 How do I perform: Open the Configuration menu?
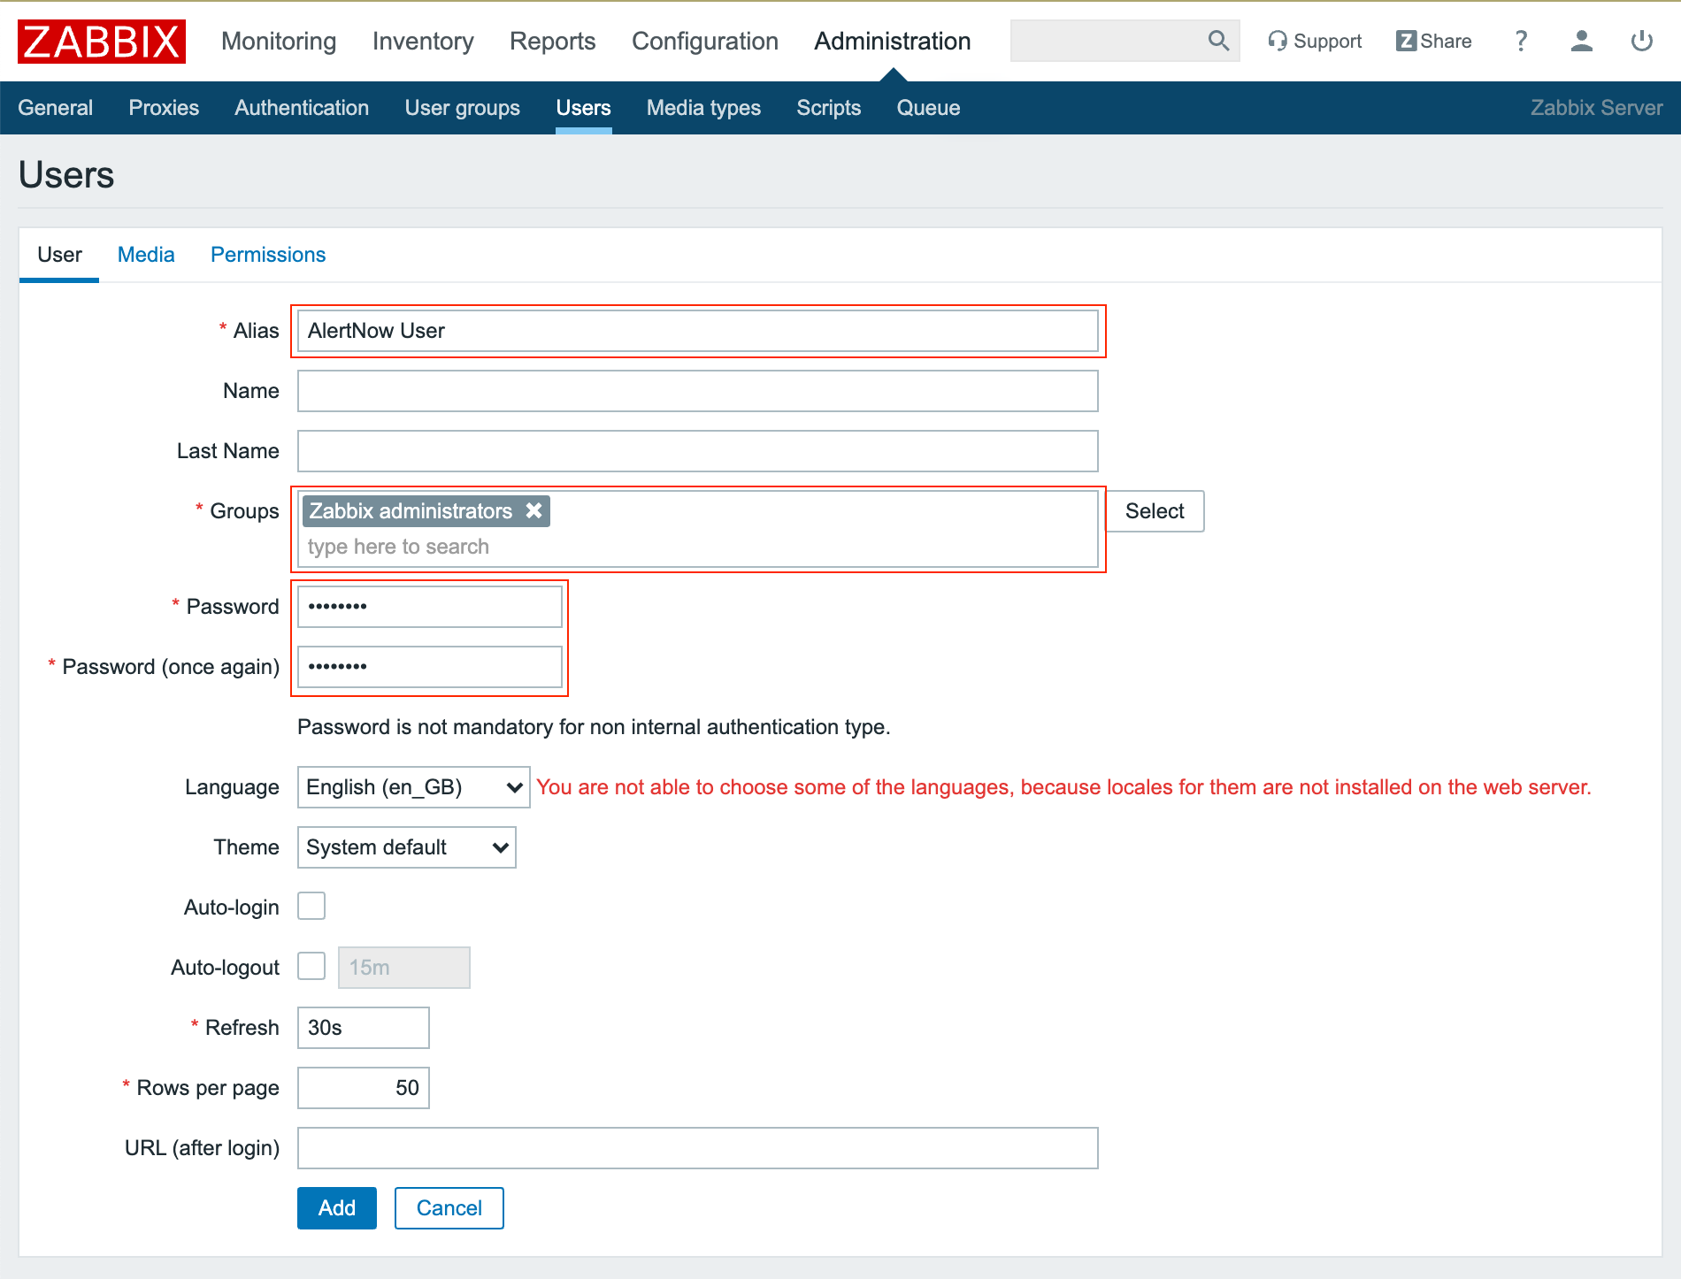(x=704, y=42)
